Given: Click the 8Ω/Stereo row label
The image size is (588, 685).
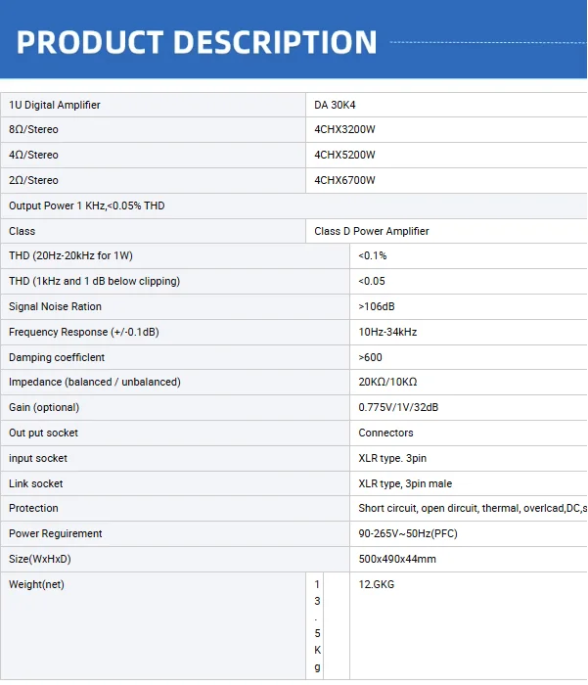Looking at the screenshot, I should [33, 130].
